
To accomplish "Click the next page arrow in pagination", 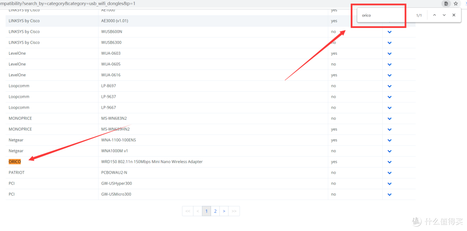I will point(224,211).
